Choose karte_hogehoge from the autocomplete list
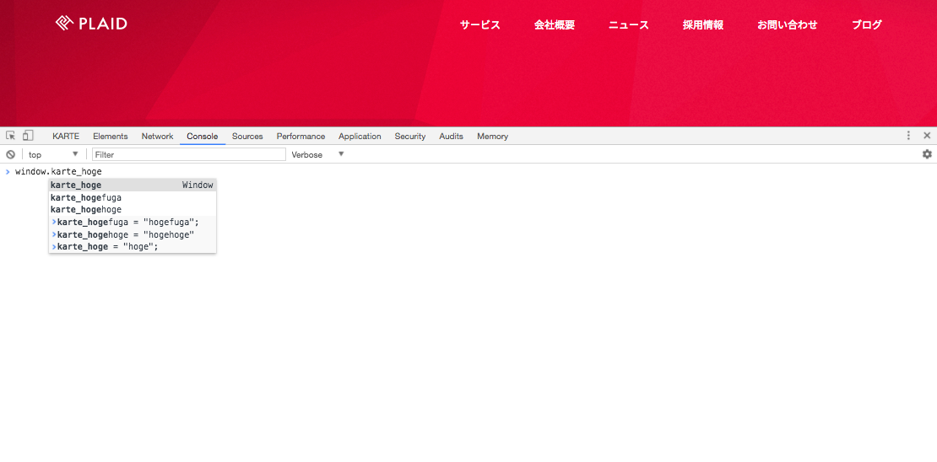Viewport: 937px width, 462px height. point(86,209)
